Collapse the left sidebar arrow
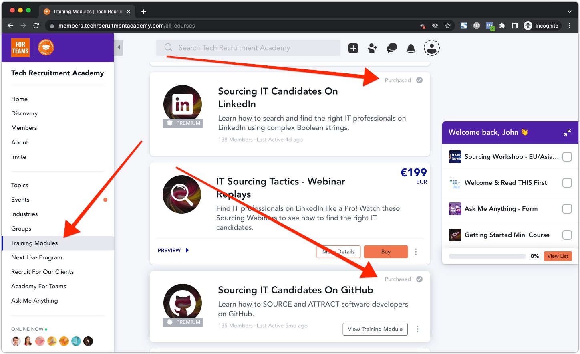Viewport: 580px width, 354px height. coord(119,47)
